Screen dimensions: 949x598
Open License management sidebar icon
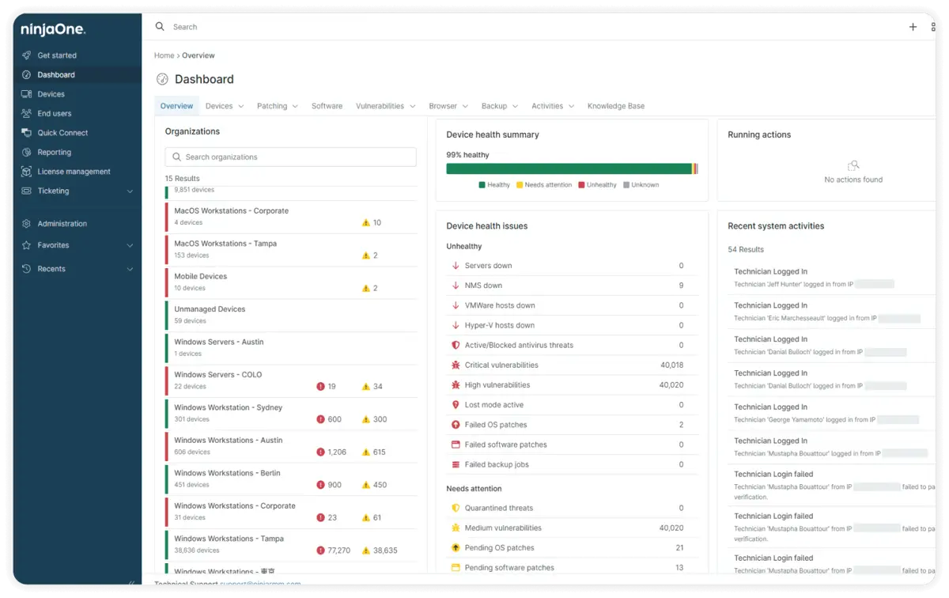click(27, 172)
